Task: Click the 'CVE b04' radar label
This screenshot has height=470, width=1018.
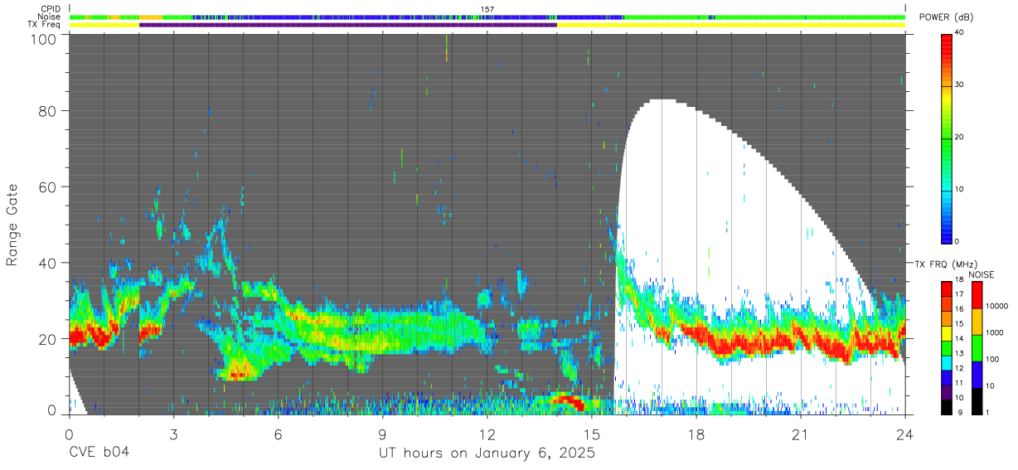Action: pyautogui.click(x=99, y=453)
